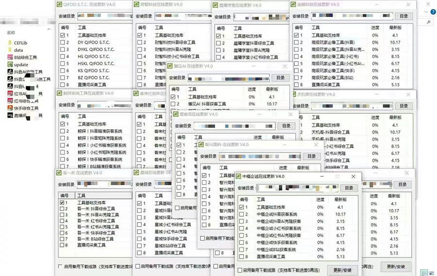Image resolution: width=437 pixels, height=276 pixels.
Task: Sort by 进度 column in 中檀企诚 window
Action: click(x=320, y=199)
